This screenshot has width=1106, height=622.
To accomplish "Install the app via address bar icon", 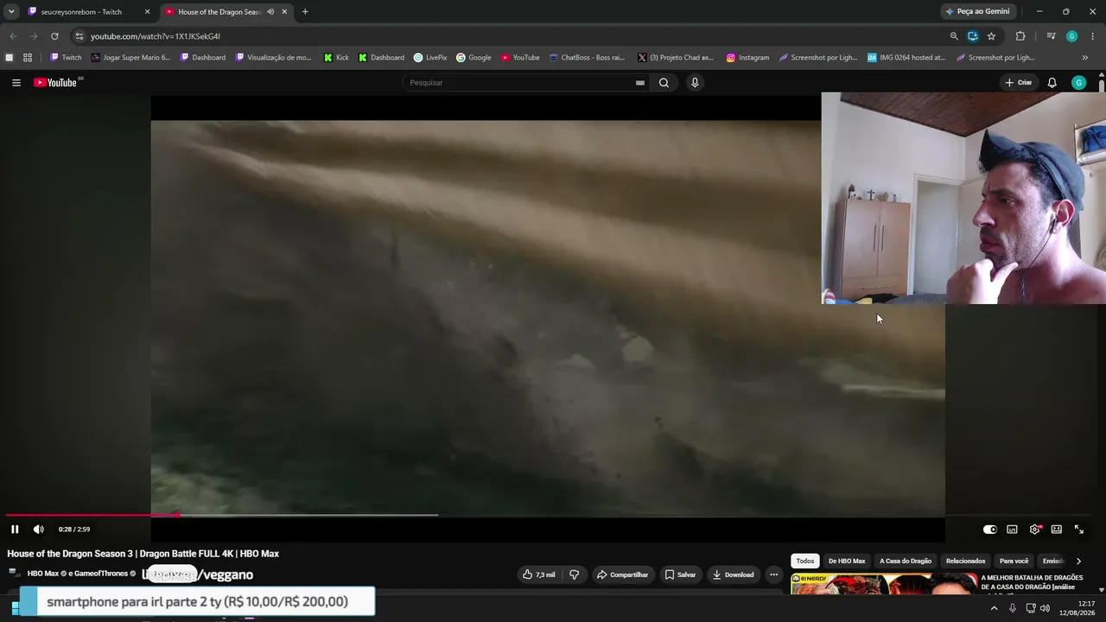I will click(973, 36).
